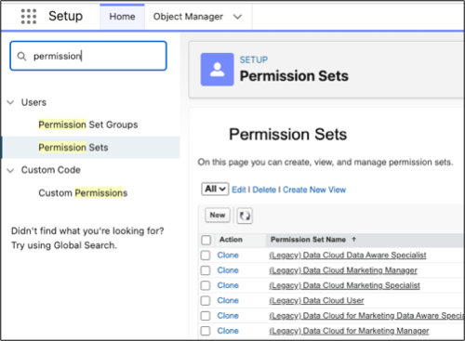The width and height of the screenshot is (465, 341).
Task: Click the refresh icon next to New
Action: coord(245,216)
